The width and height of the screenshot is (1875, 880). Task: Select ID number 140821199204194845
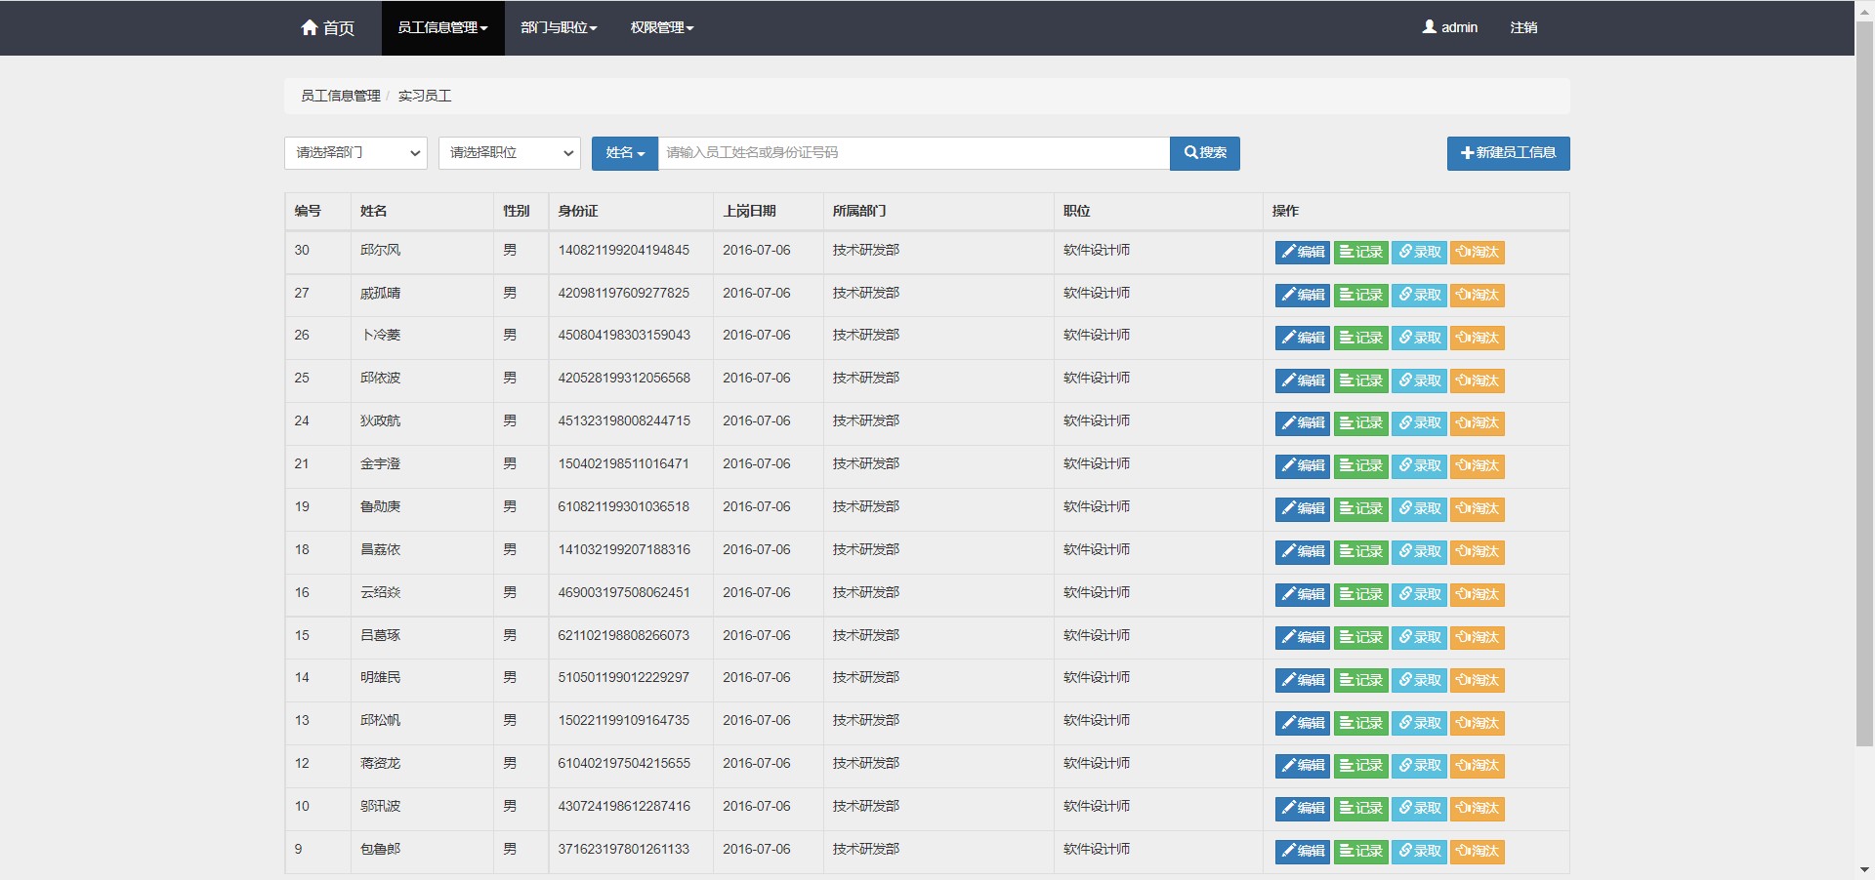tap(623, 250)
